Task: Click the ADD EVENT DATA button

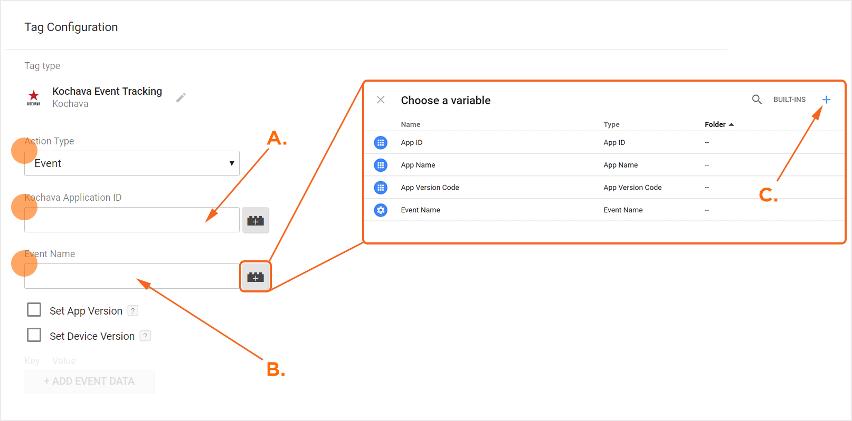Action: coord(90,381)
